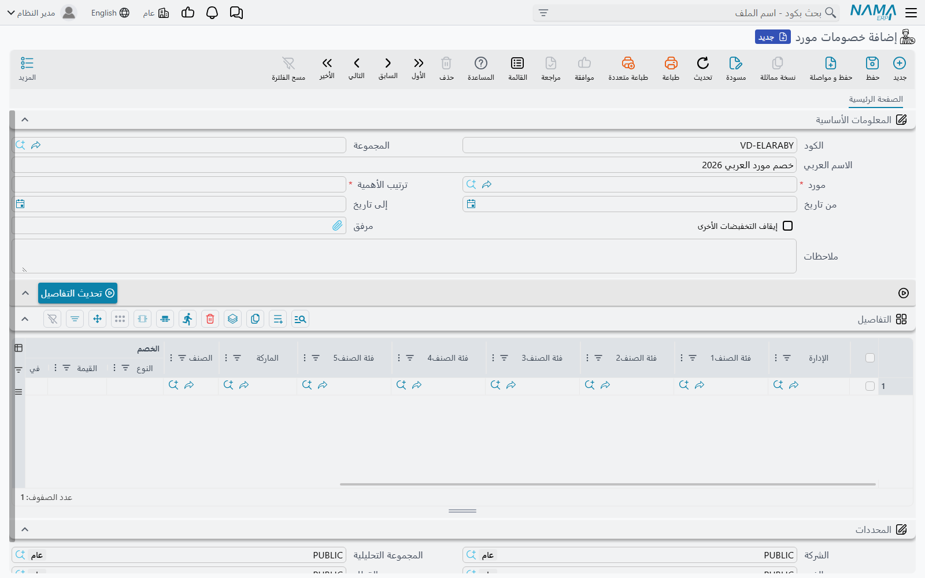The image size is (925, 578).
Task: Open the مدير النظام user dropdown
Action: (42, 13)
